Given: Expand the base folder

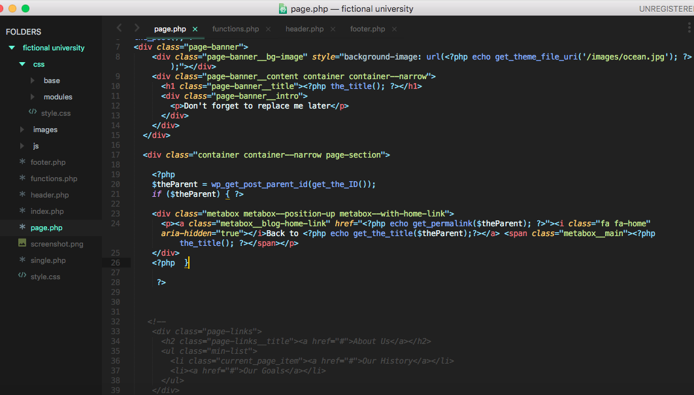Looking at the screenshot, I should point(32,80).
